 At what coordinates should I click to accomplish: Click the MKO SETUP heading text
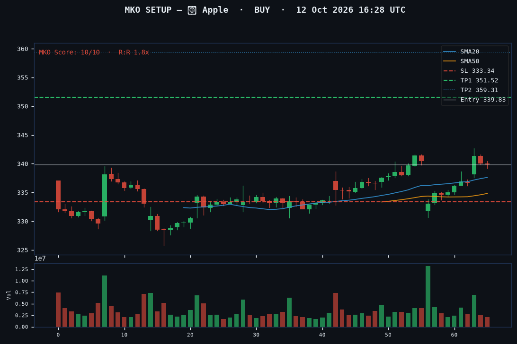coord(148,10)
